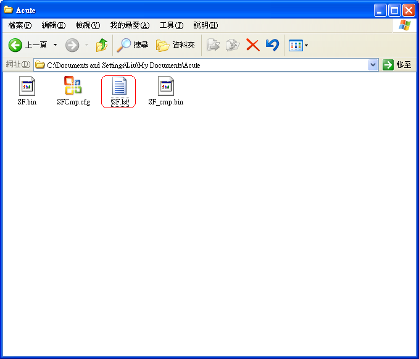Viewport: 419px width, 359px height.
Task: Open the 搜尋 search pane
Action: tap(133, 45)
